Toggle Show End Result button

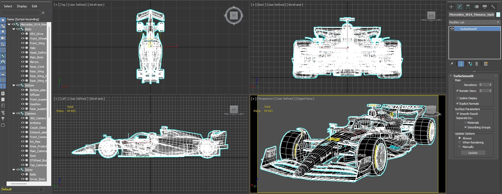(461, 64)
